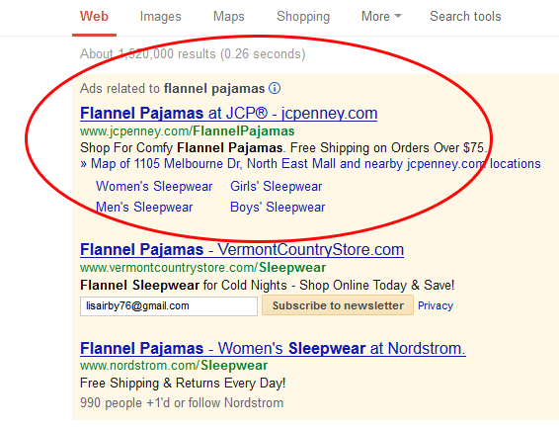Open the Boys' Sleepwear sitelink

point(278,207)
